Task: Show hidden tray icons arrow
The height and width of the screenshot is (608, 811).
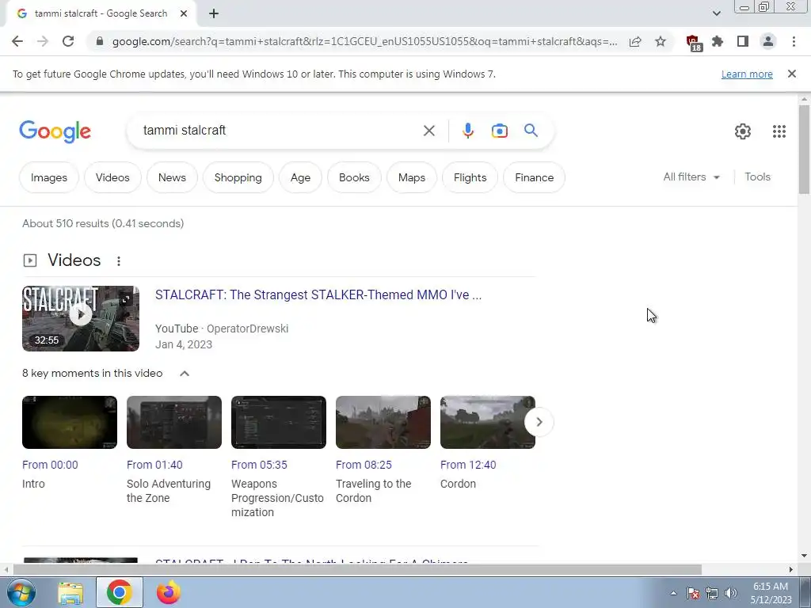Action: [673, 593]
